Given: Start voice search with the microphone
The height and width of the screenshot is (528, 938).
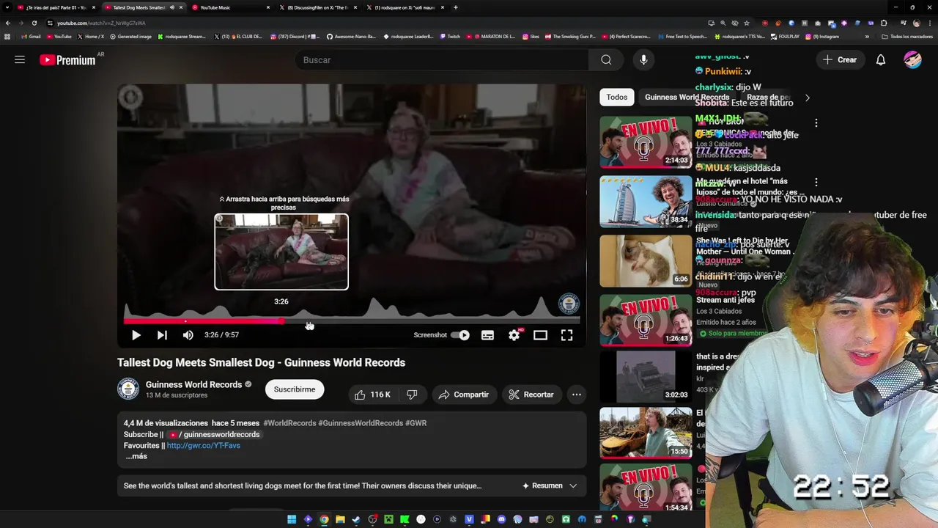Looking at the screenshot, I should (x=643, y=60).
